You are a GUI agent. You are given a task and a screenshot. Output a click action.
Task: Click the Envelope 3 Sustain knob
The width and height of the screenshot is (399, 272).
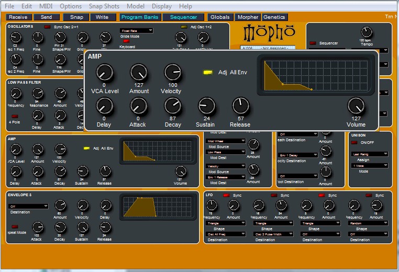tap(83, 228)
